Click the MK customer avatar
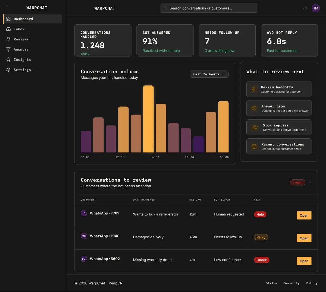The height and width of the screenshot is (292, 326). pos(84,236)
